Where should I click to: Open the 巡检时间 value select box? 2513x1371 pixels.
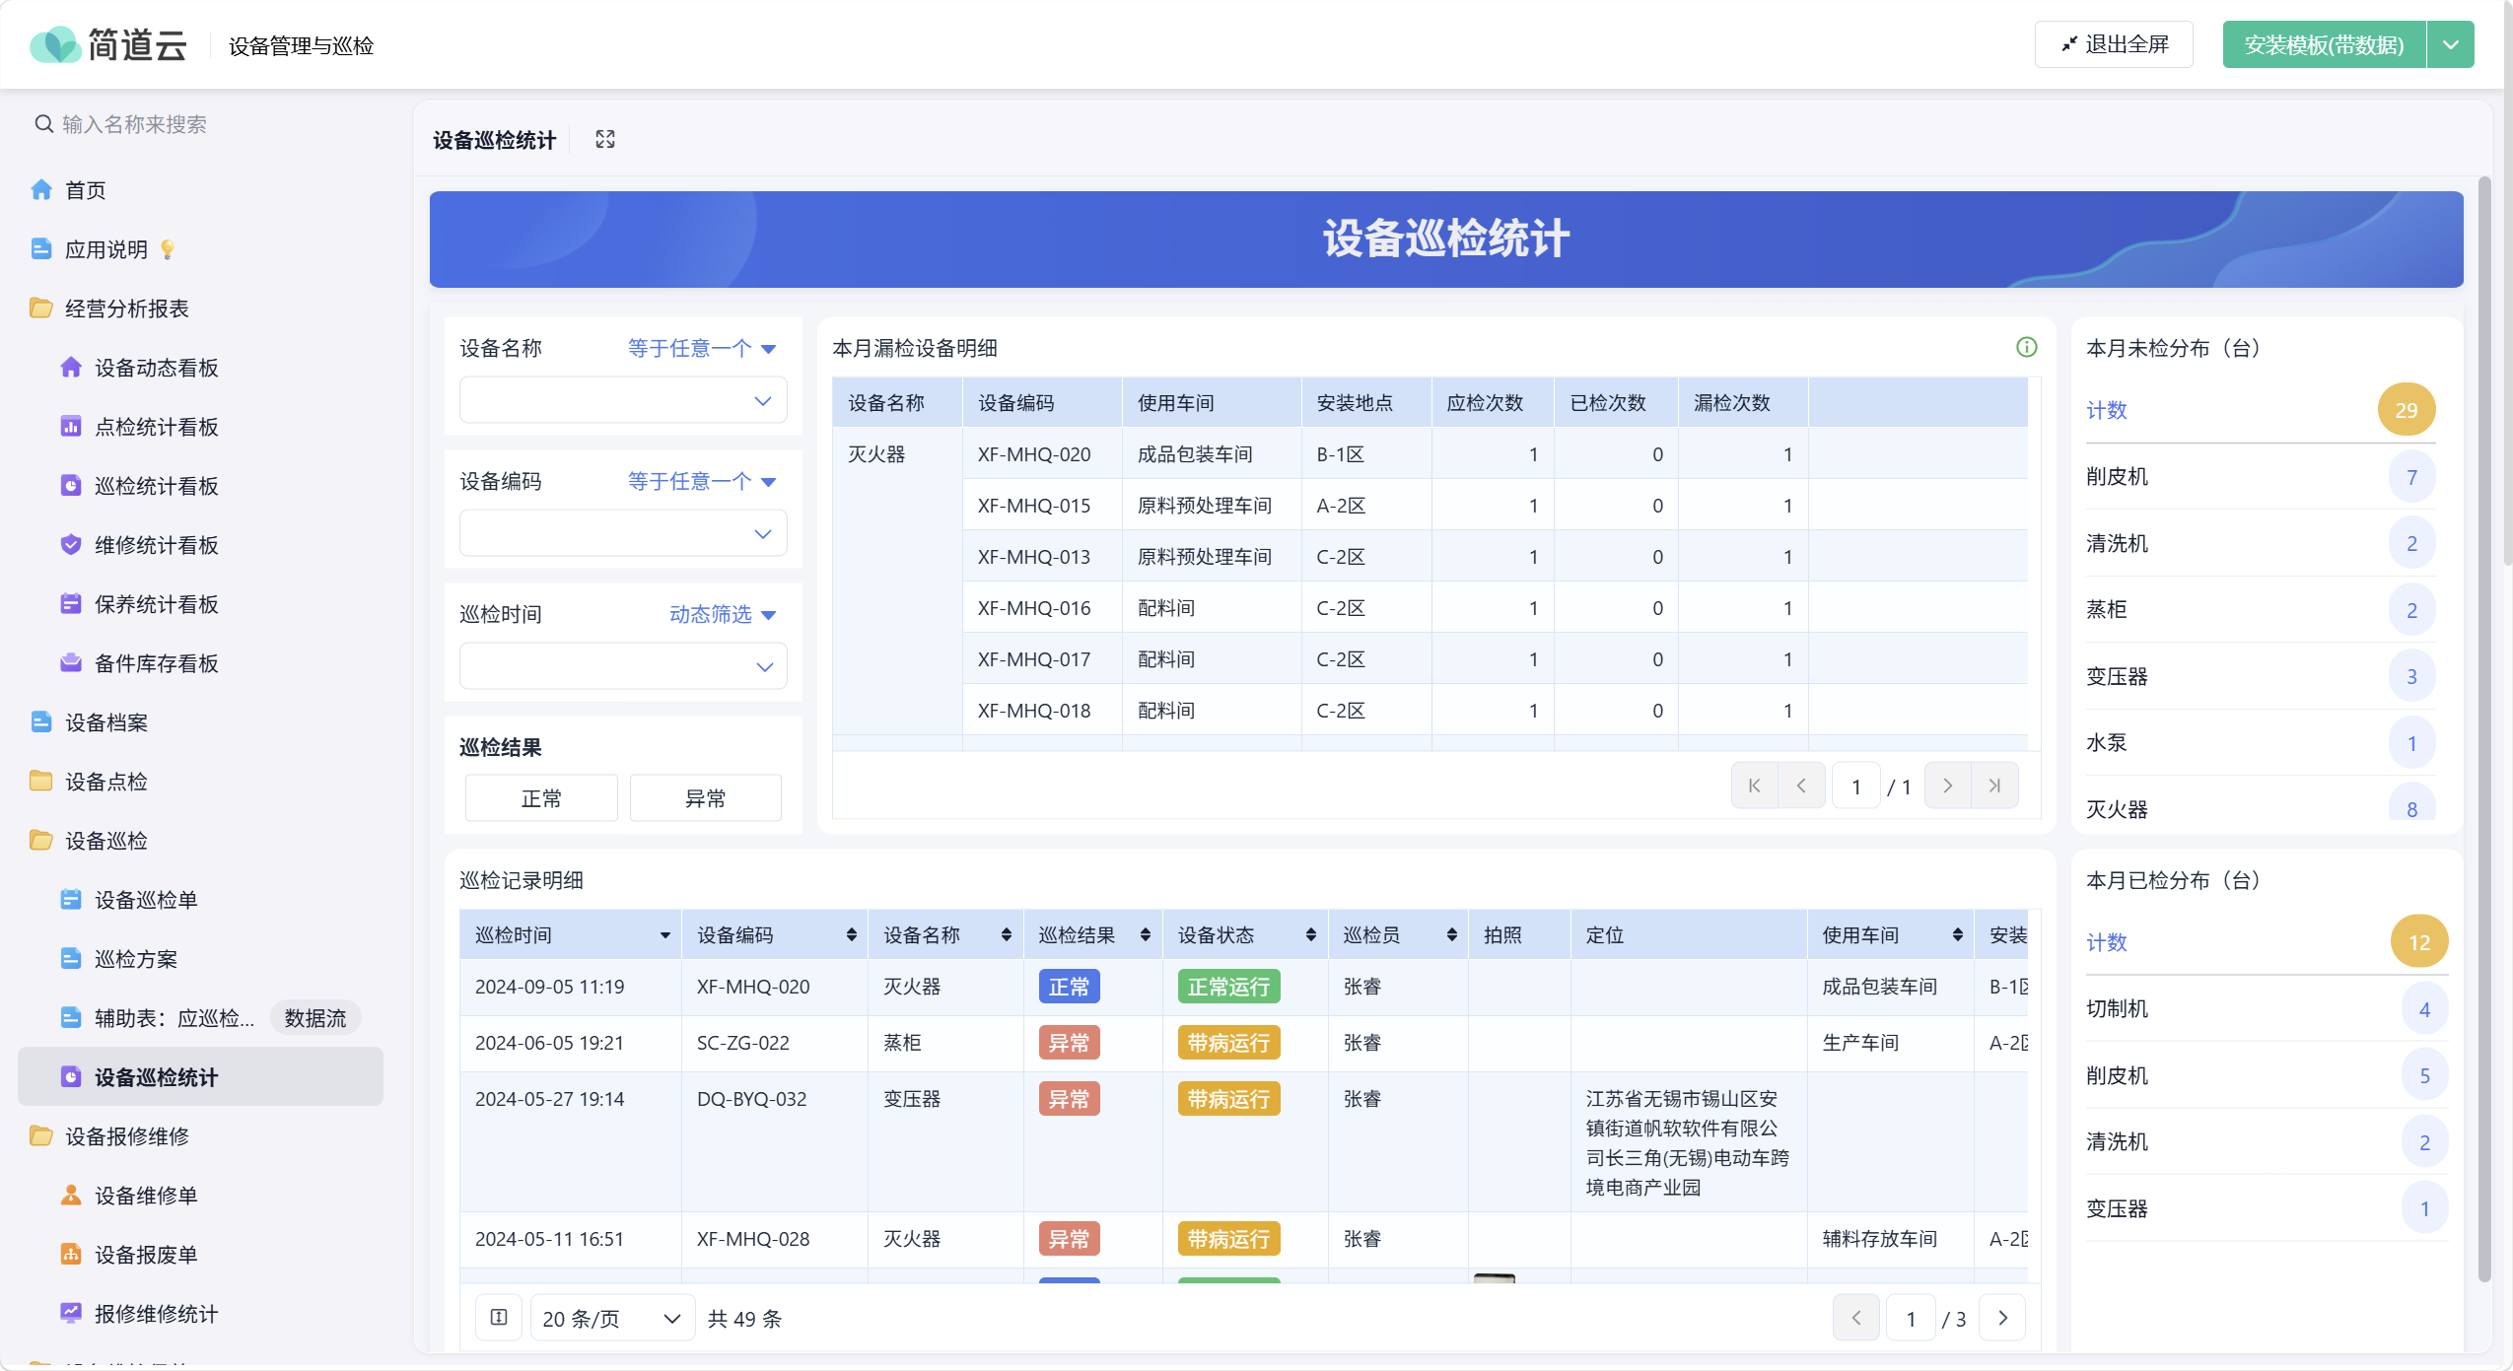pos(623,666)
